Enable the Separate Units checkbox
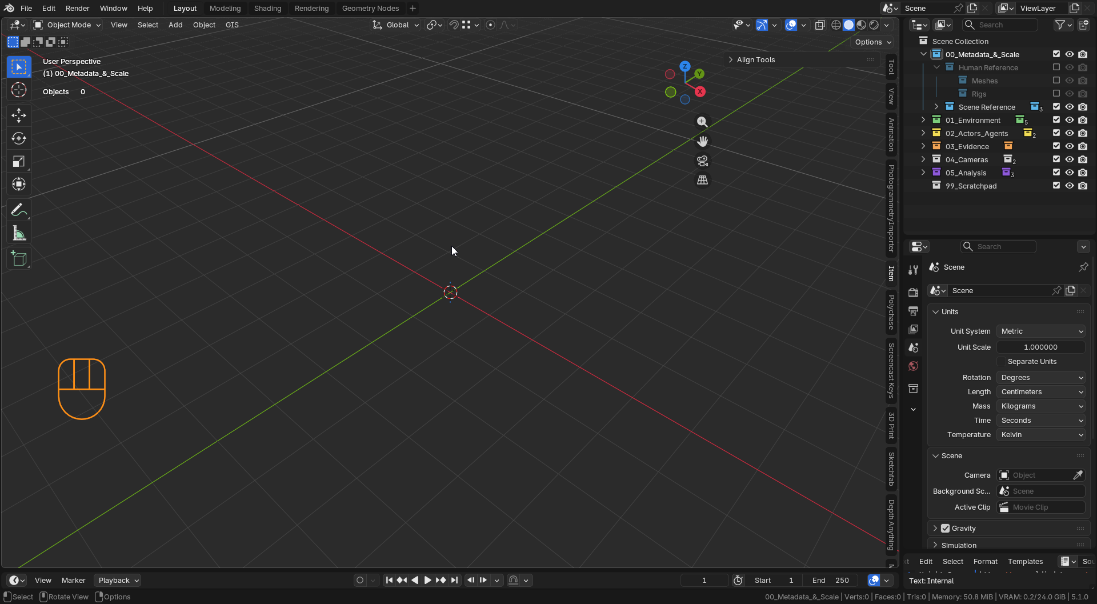This screenshot has width=1097, height=604. (1001, 362)
